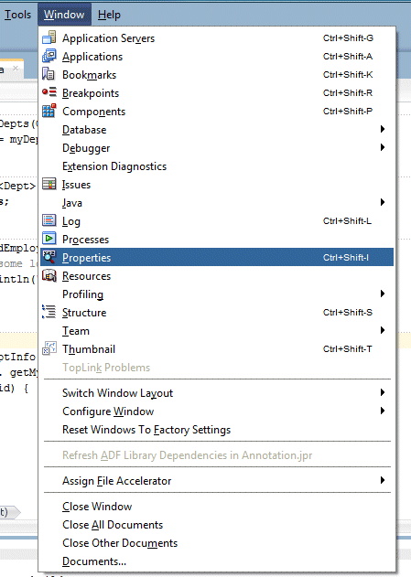411x577 pixels.
Task: Select the highlighted Properties menu entry
Action: tap(217, 257)
